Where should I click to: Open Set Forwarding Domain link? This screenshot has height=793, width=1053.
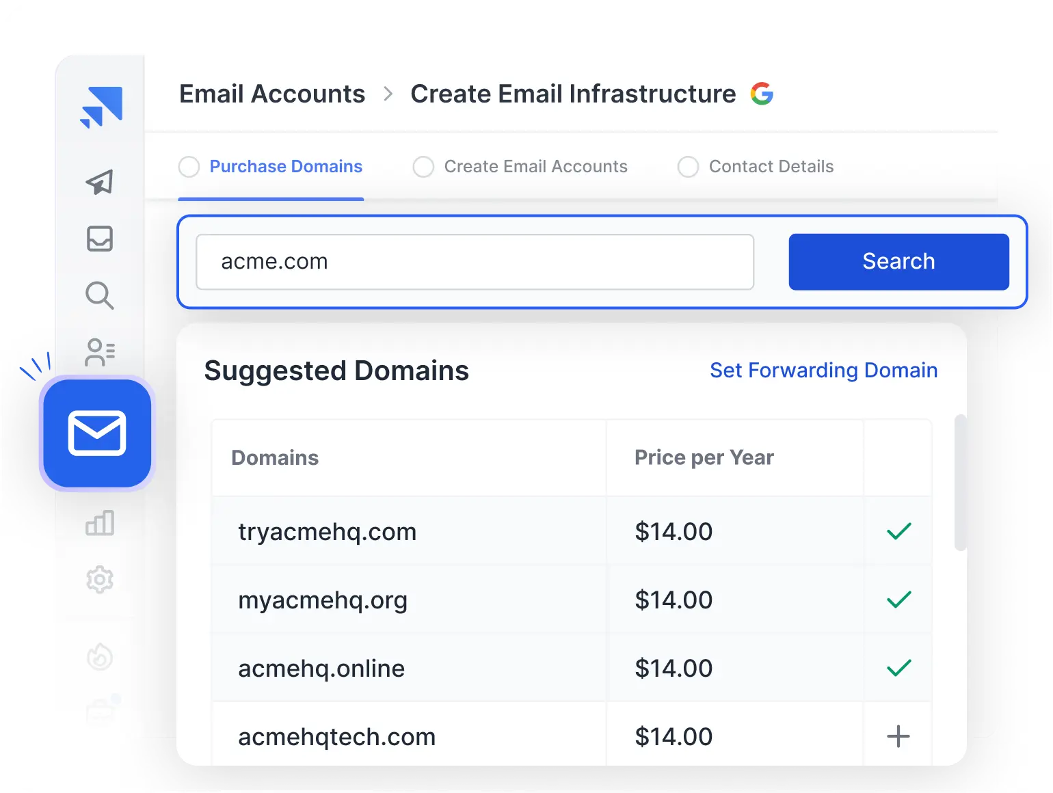823,370
